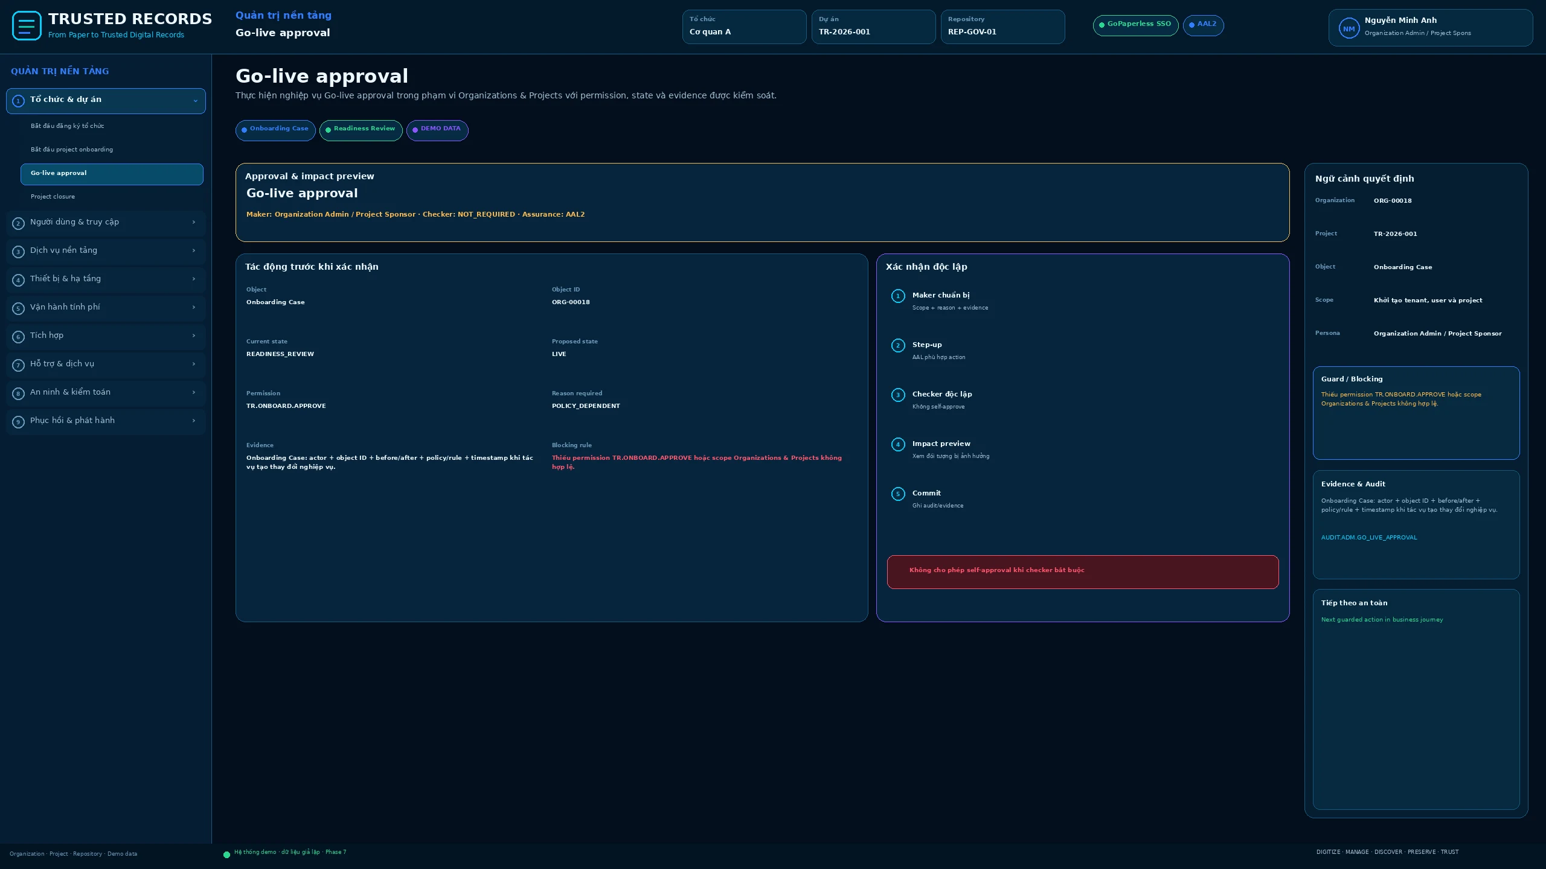Click the Trusted Records logo icon

[27, 26]
